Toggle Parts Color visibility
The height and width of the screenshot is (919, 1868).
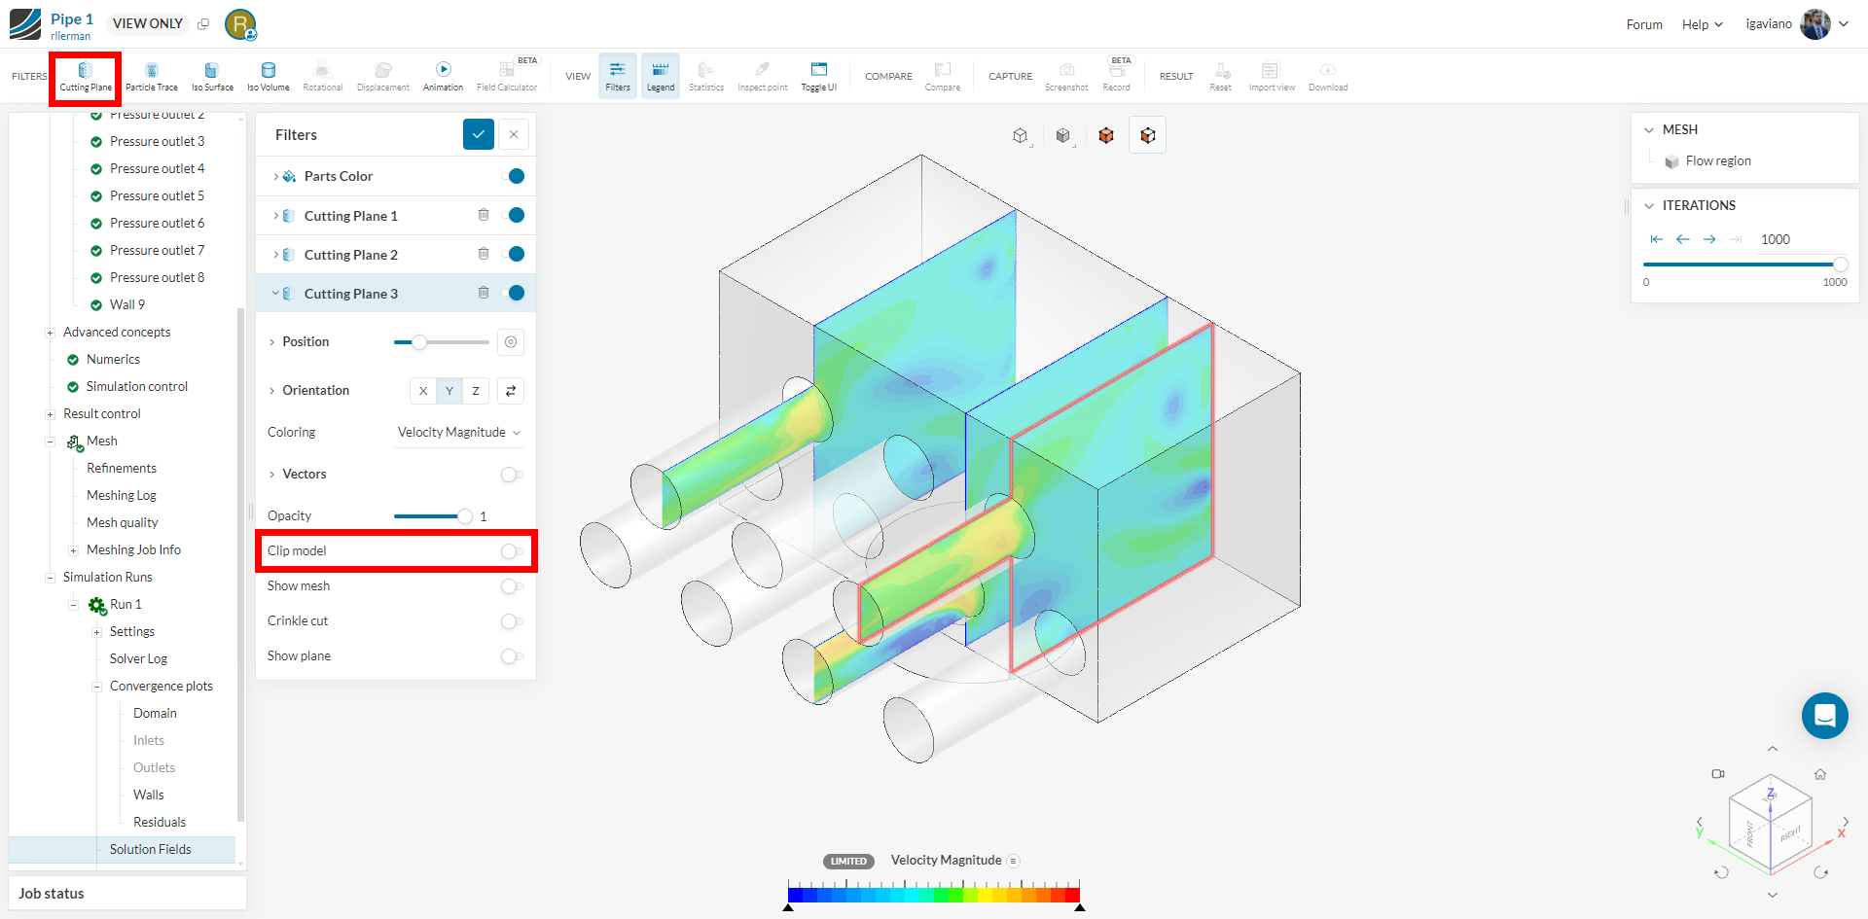coord(514,176)
